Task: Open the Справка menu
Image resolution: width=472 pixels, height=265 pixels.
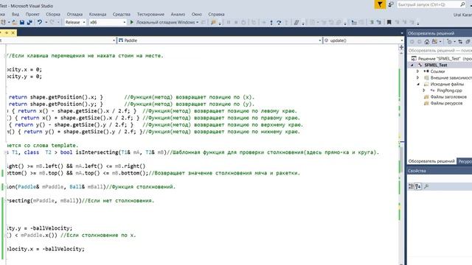Action: tap(216, 14)
